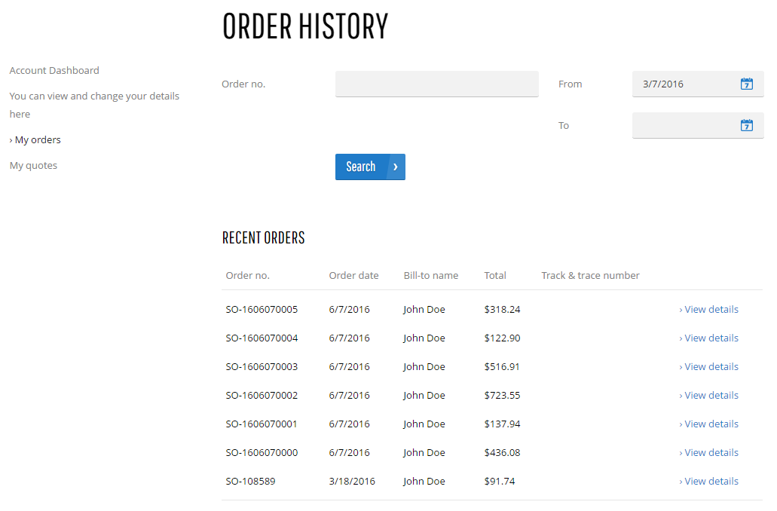Open the From date calendar icon

point(746,84)
